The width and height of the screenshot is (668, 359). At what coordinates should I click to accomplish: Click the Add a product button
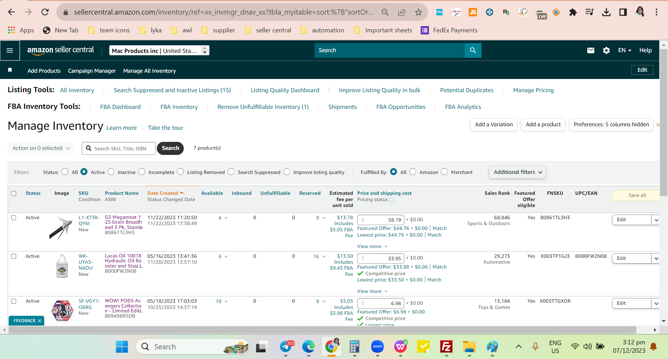(543, 125)
